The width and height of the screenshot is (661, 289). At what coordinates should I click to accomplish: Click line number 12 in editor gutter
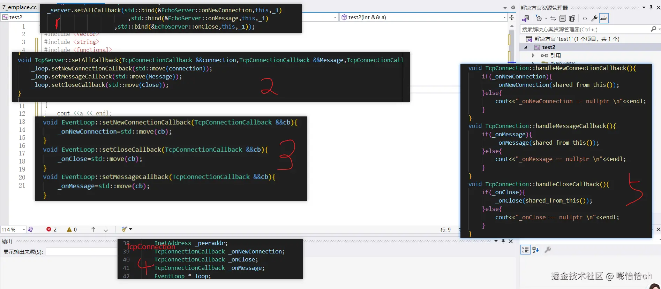(22, 114)
